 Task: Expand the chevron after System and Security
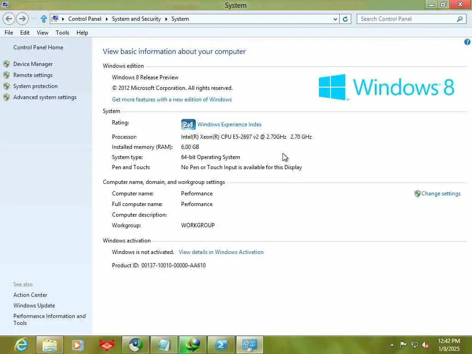166,19
